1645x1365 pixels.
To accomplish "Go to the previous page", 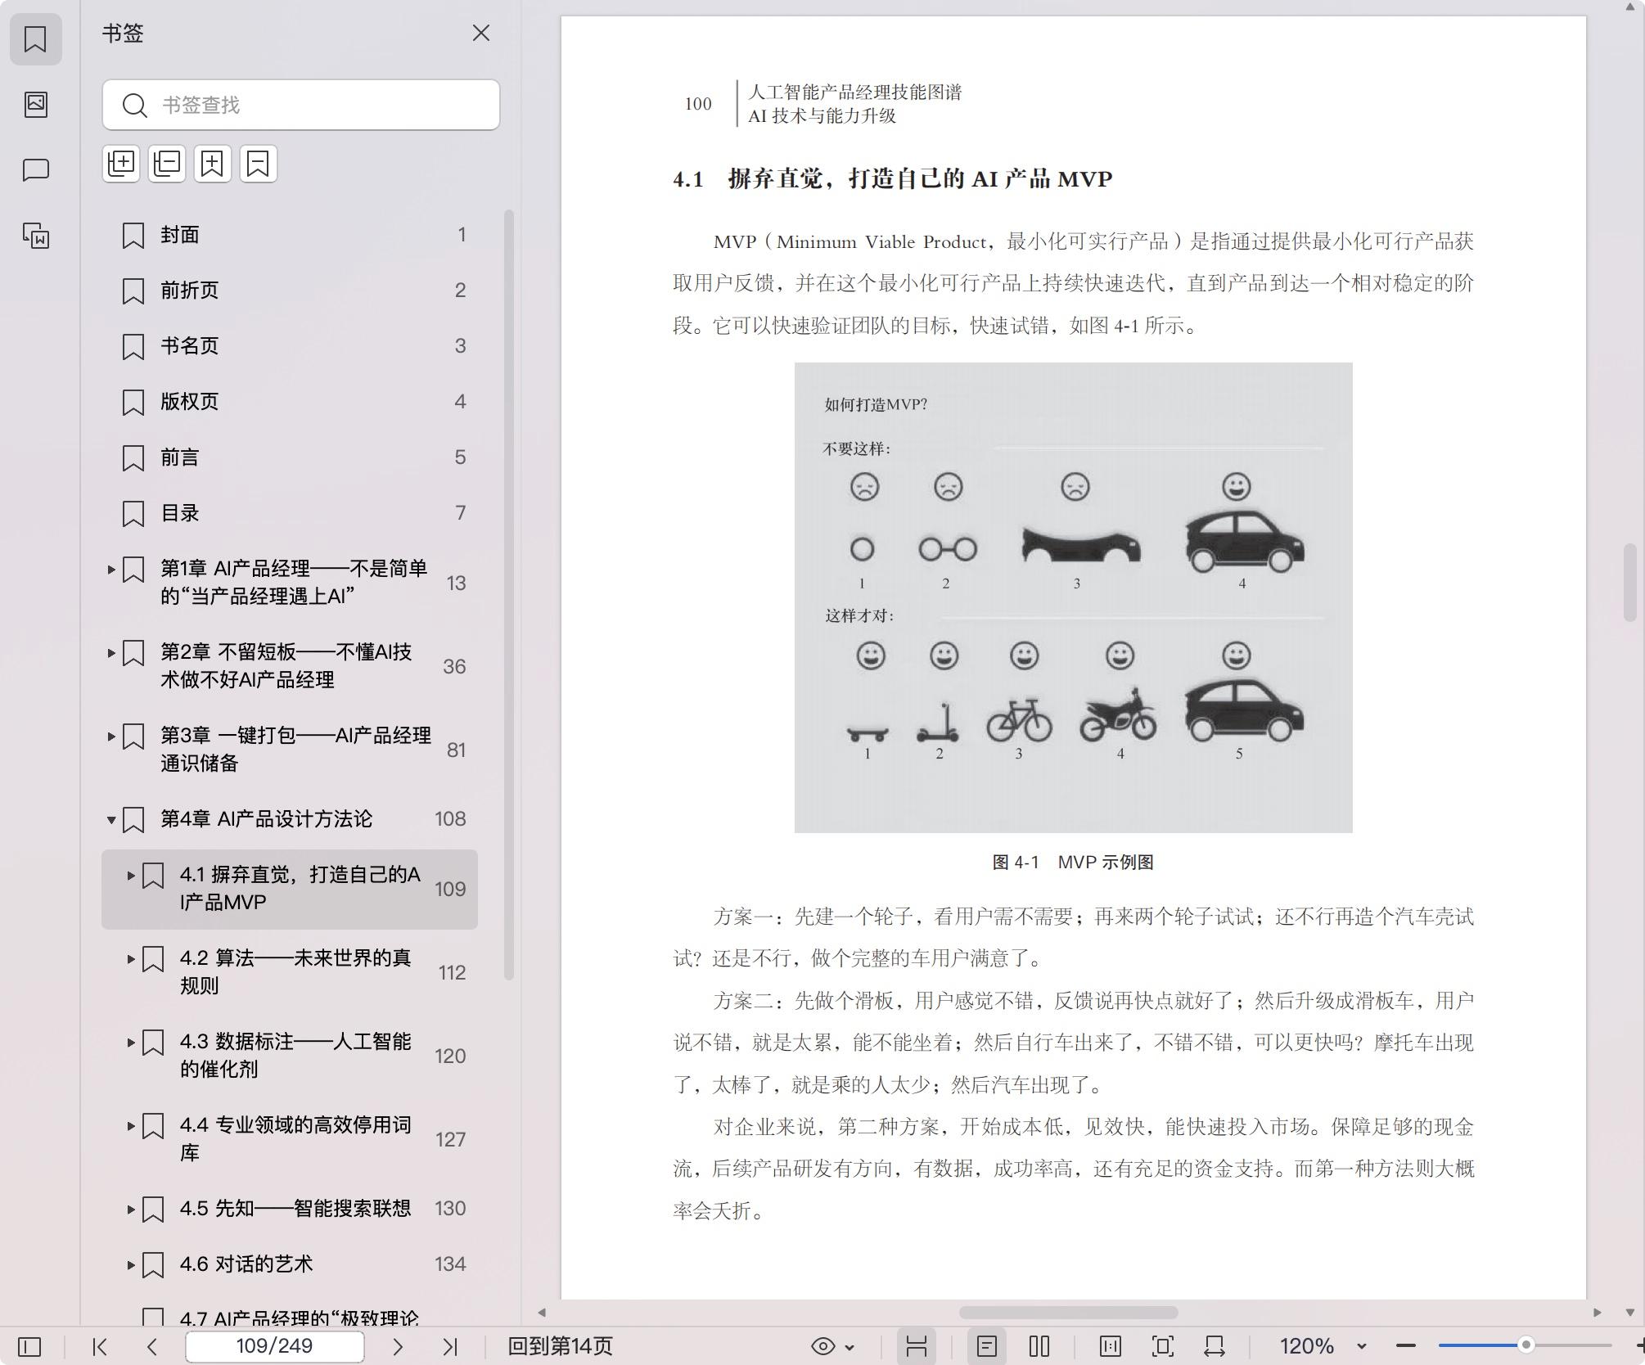I will (152, 1346).
